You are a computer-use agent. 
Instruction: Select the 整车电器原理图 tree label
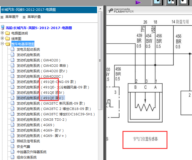(23, 44)
